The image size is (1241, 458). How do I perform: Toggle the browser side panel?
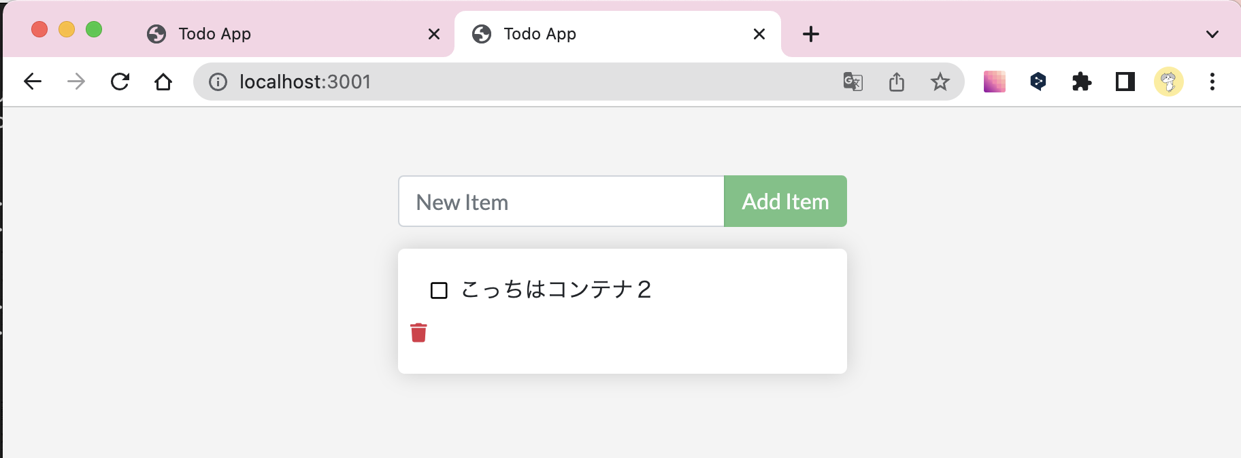(x=1125, y=82)
